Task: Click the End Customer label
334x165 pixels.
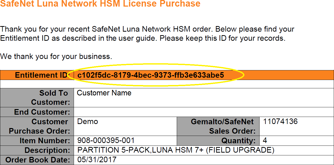Action: click(x=42, y=112)
